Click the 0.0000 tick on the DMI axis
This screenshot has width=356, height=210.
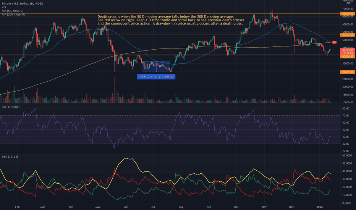(x=347, y=203)
